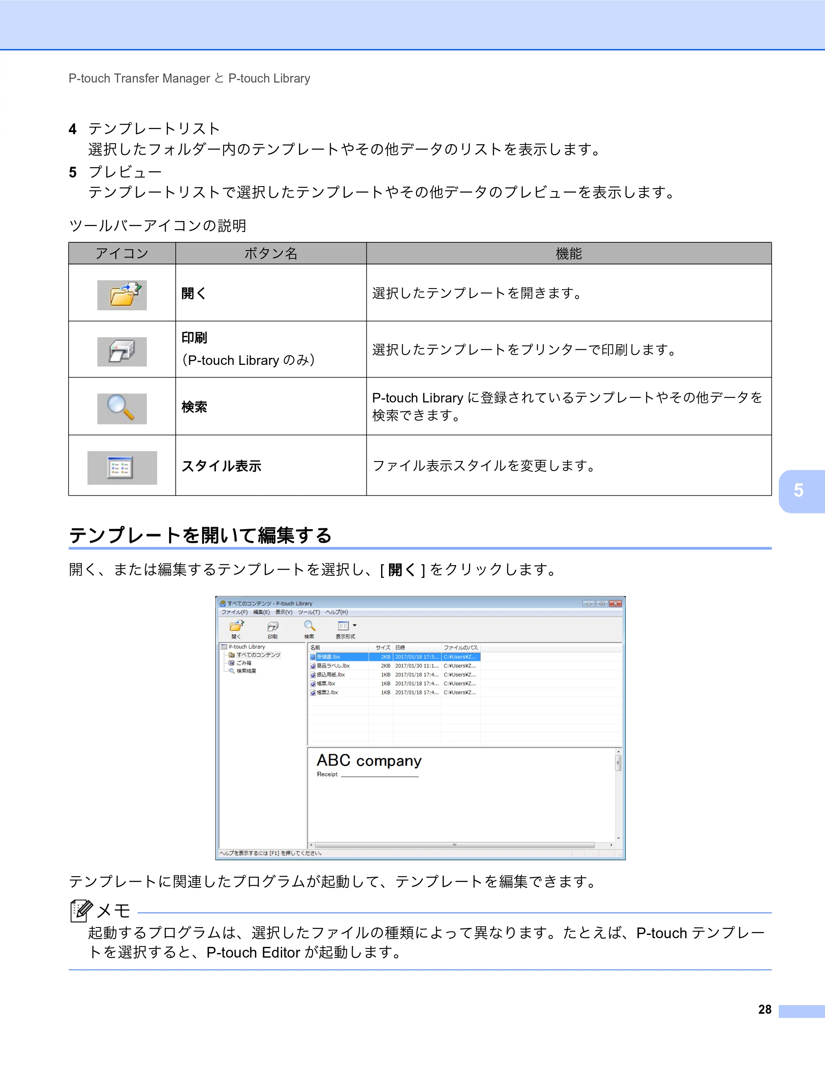Click the メモ note pencil icon
This screenshot has height=1067, width=825.
tap(81, 910)
